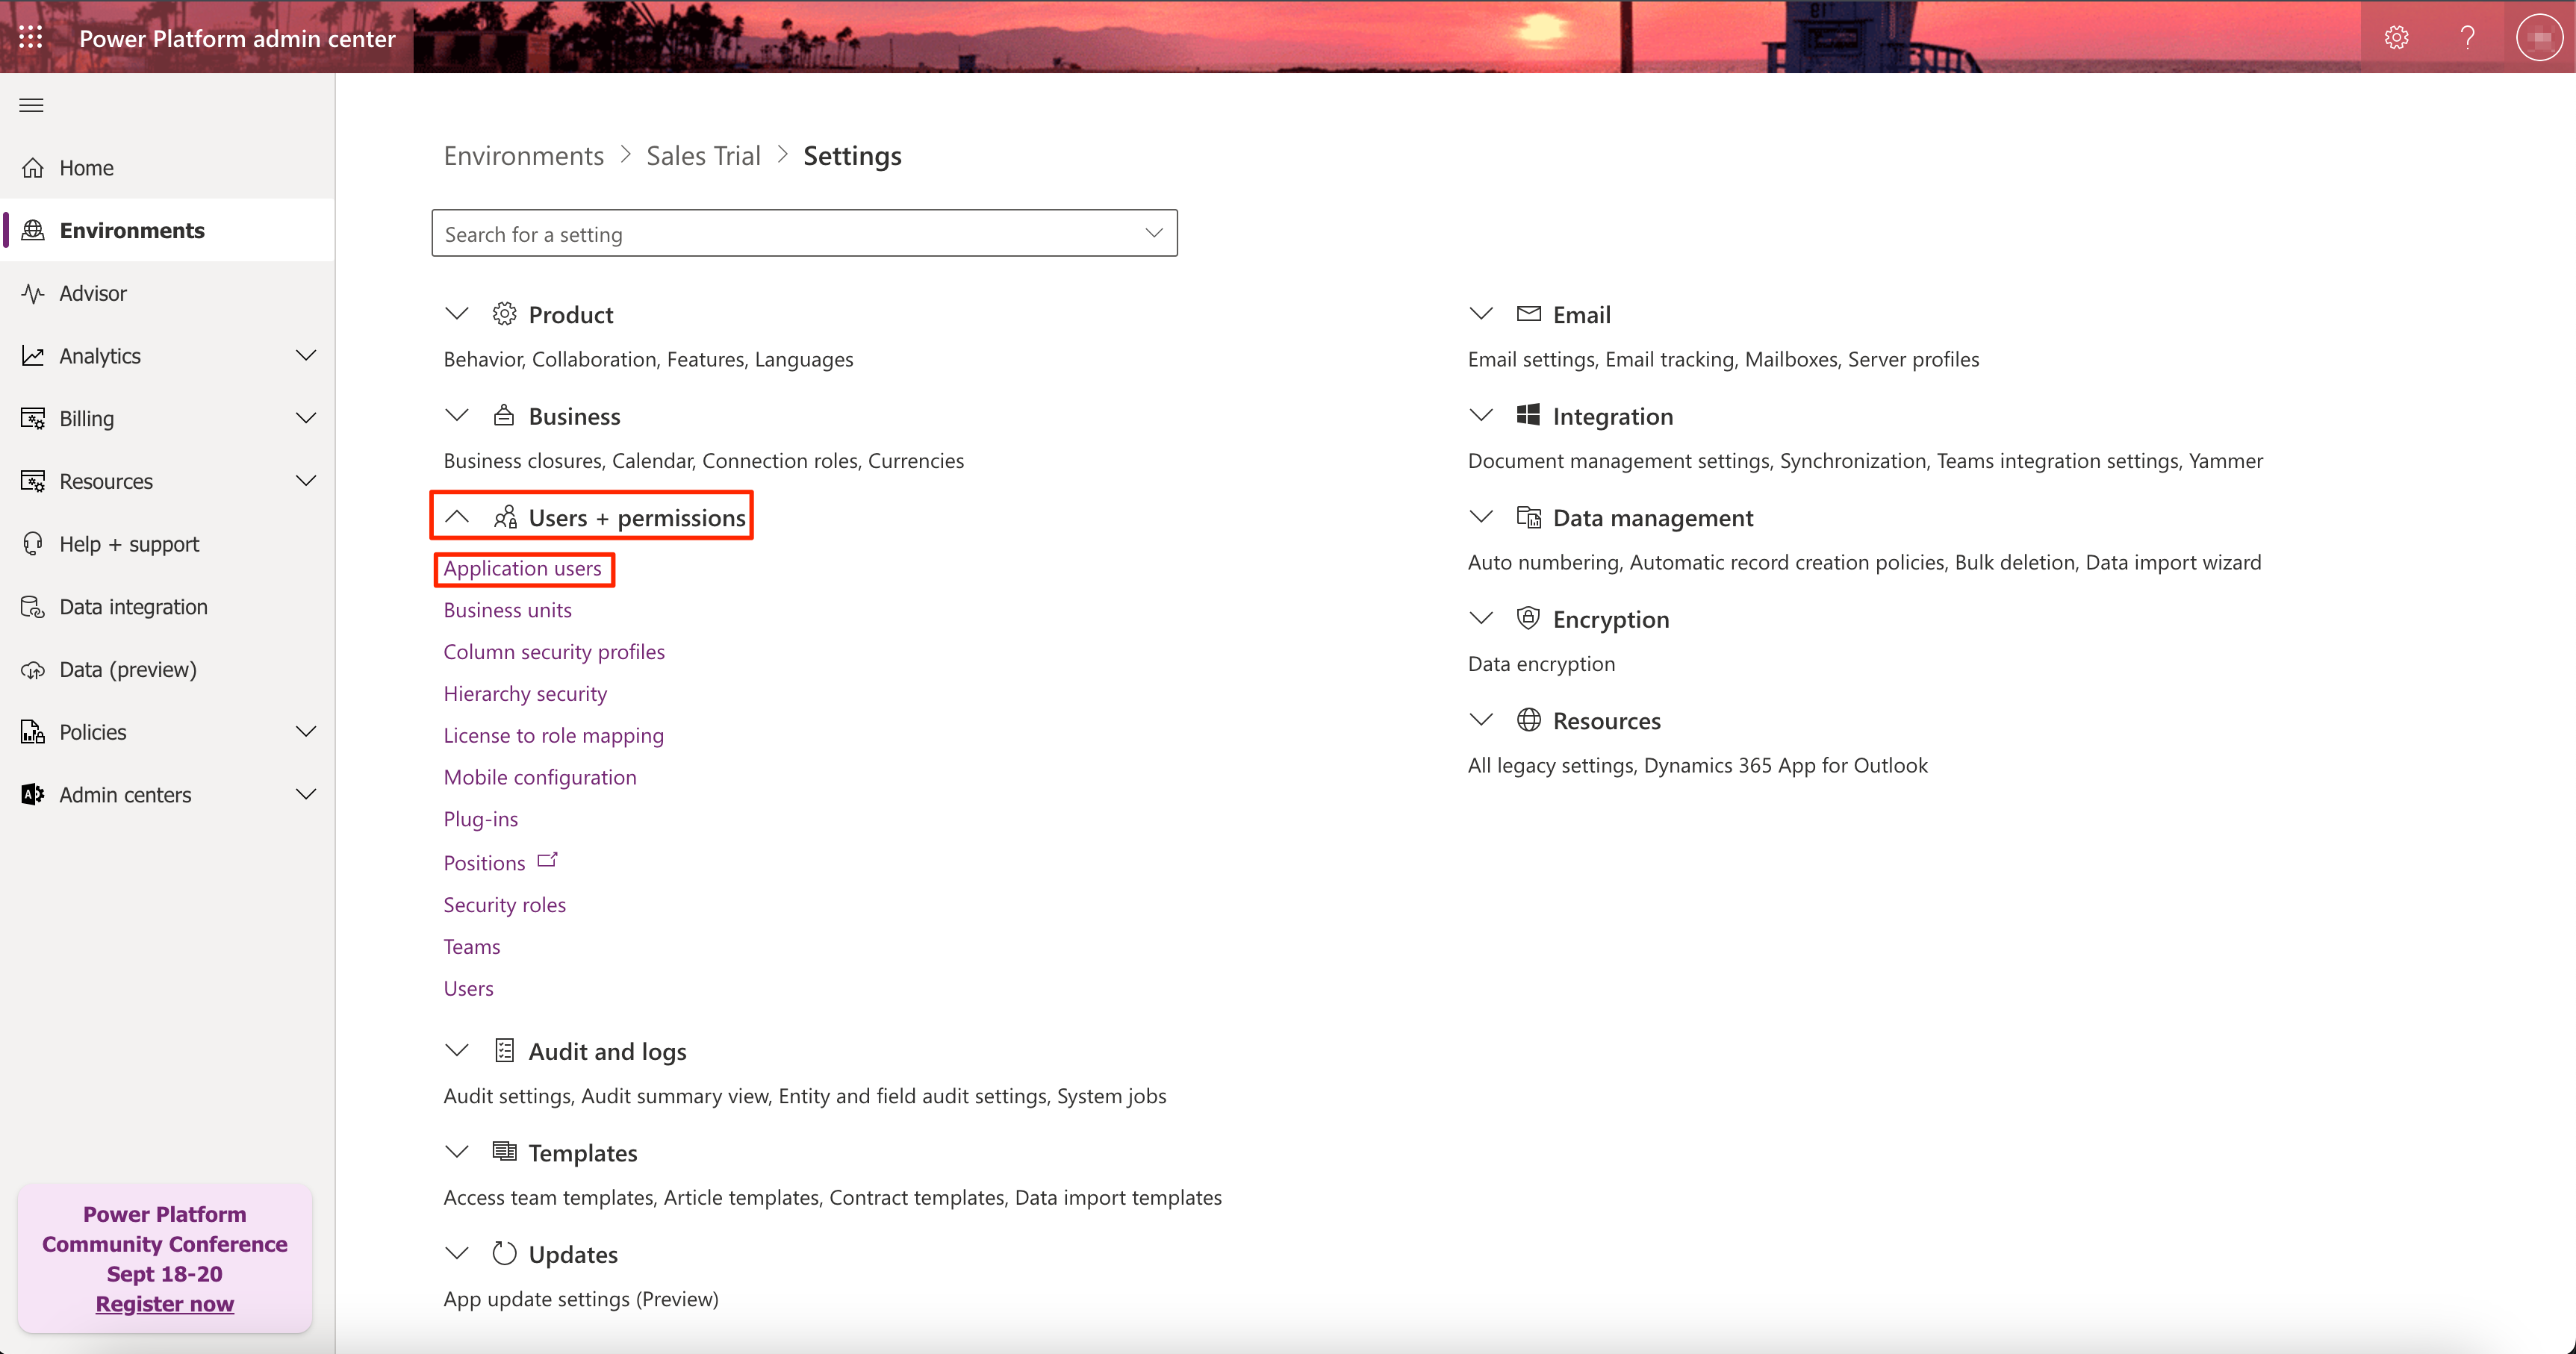Click the Help + support headset icon
Screen dimensions: 2576x1354
pos(33,544)
